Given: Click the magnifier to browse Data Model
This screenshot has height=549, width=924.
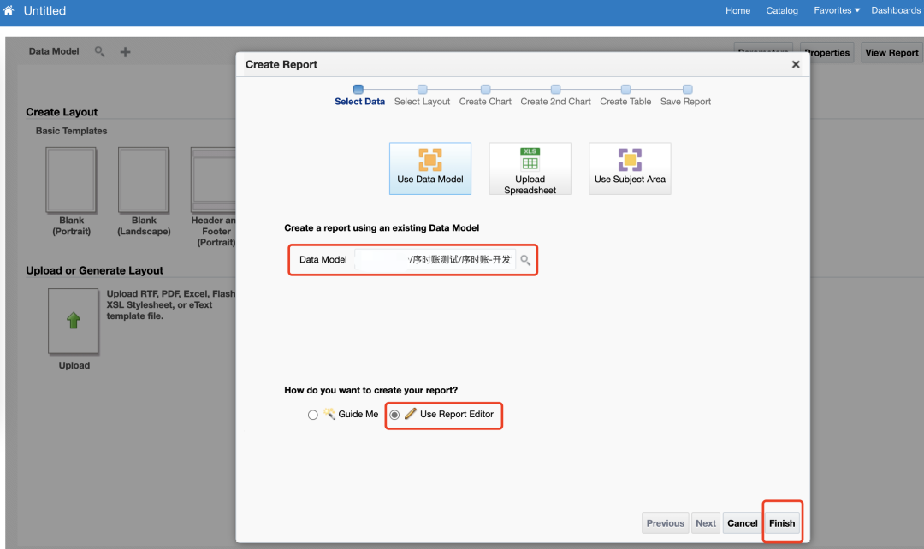Looking at the screenshot, I should [x=525, y=260].
